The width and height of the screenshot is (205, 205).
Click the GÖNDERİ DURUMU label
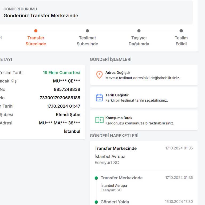(x=20, y=9)
